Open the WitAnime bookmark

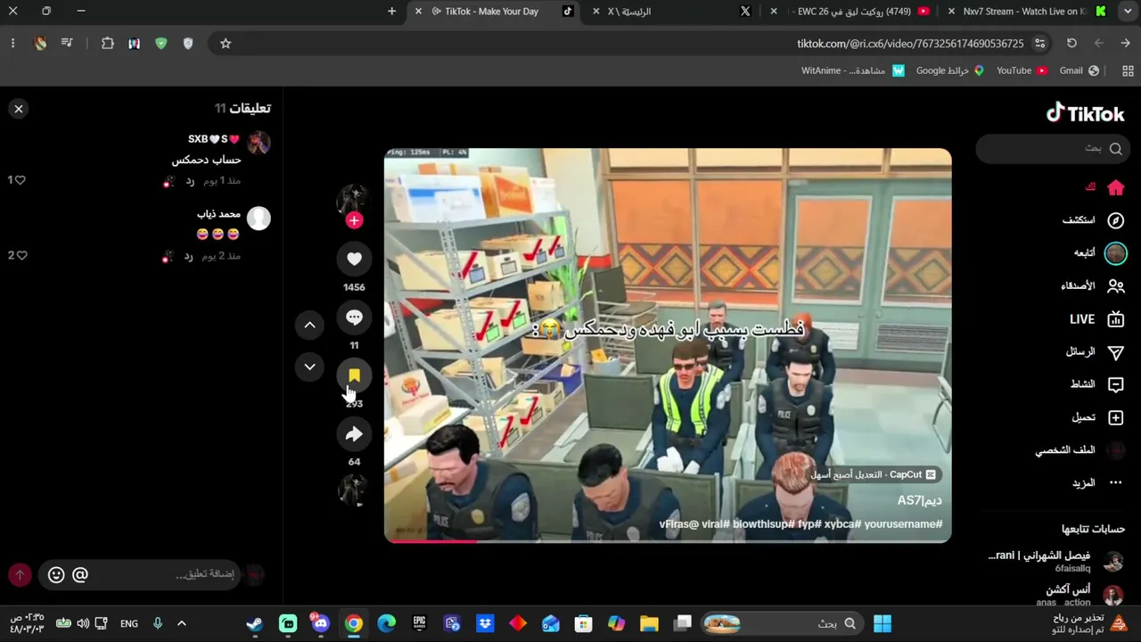(x=852, y=70)
